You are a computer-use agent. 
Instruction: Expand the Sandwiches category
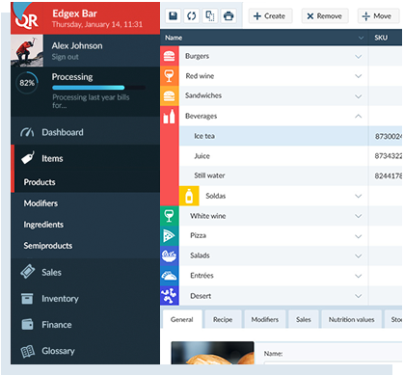[359, 96]
